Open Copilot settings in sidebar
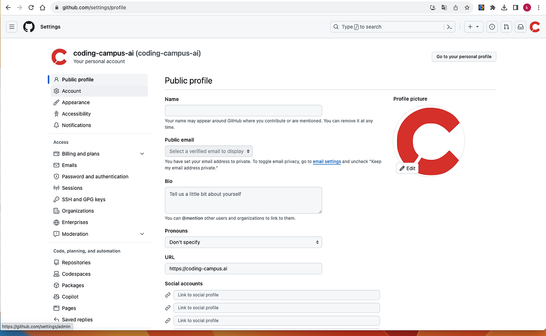This screenshot has height=336, width=546. click(x=99, y=297)
